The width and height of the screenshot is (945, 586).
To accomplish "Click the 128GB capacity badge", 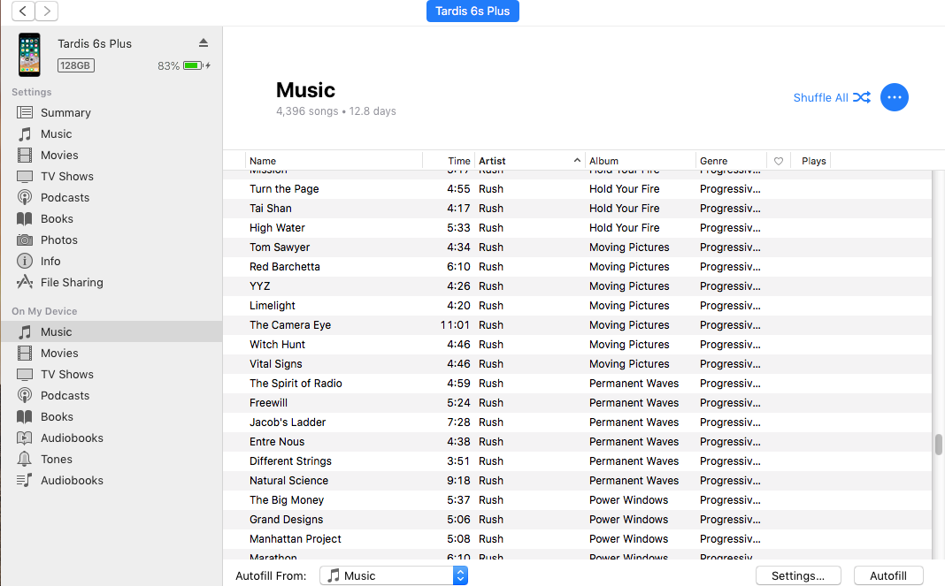I will 75,65.
